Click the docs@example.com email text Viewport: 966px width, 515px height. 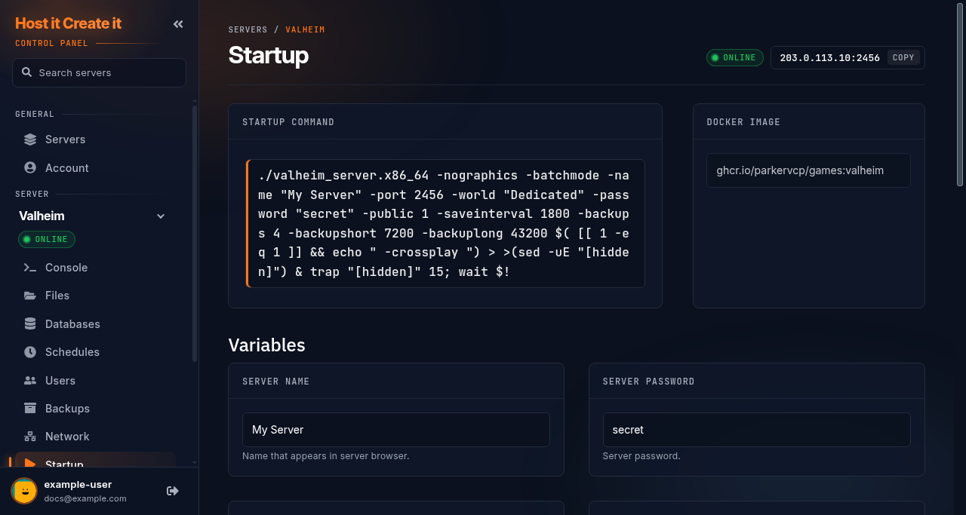[x=85, y=498]
